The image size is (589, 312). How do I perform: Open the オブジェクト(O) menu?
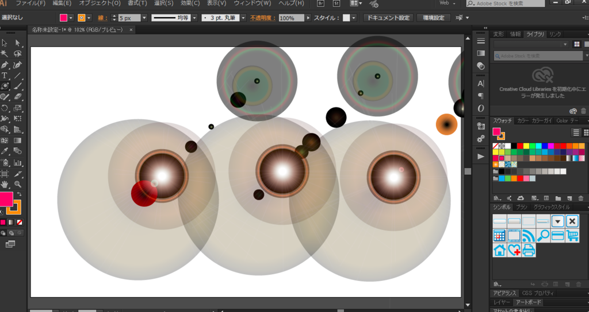(x=100, y=3)
